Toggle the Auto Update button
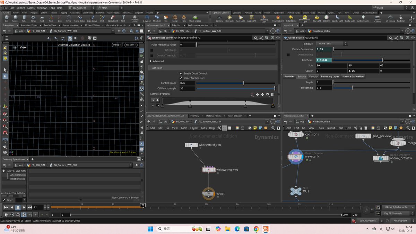 click(x=400, y=220)
